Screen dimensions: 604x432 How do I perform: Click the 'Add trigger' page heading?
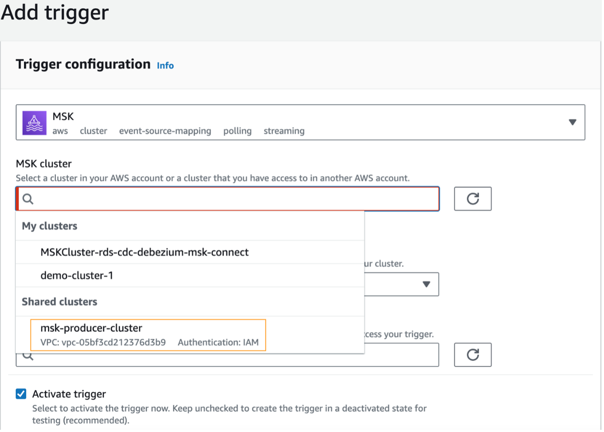(x=55, y=12)
